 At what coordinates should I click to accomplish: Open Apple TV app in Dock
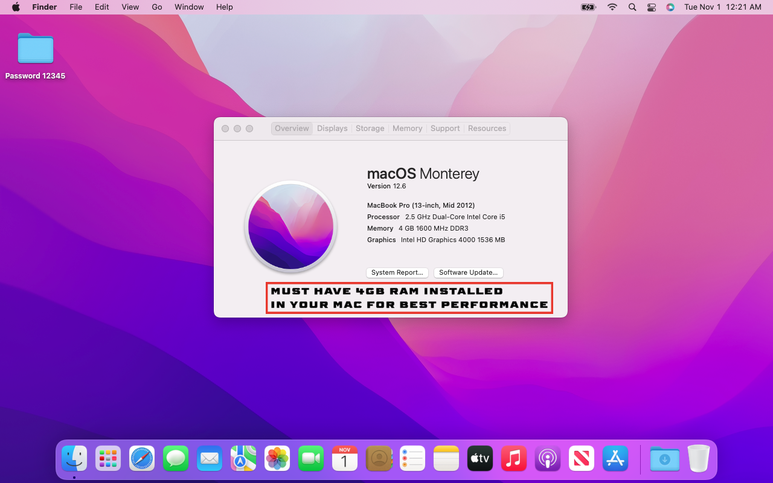point(480,459)
